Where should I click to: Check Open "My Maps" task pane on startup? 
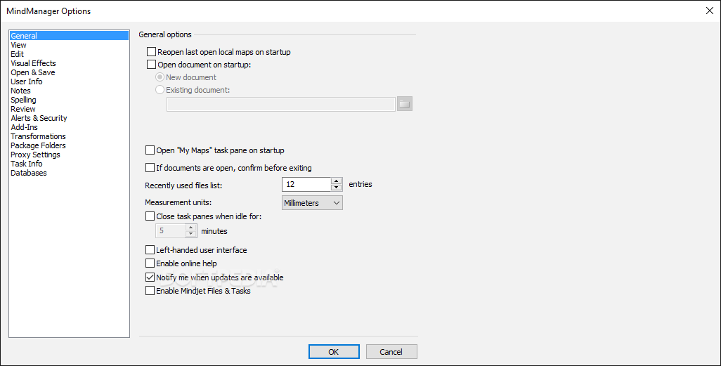150,150
